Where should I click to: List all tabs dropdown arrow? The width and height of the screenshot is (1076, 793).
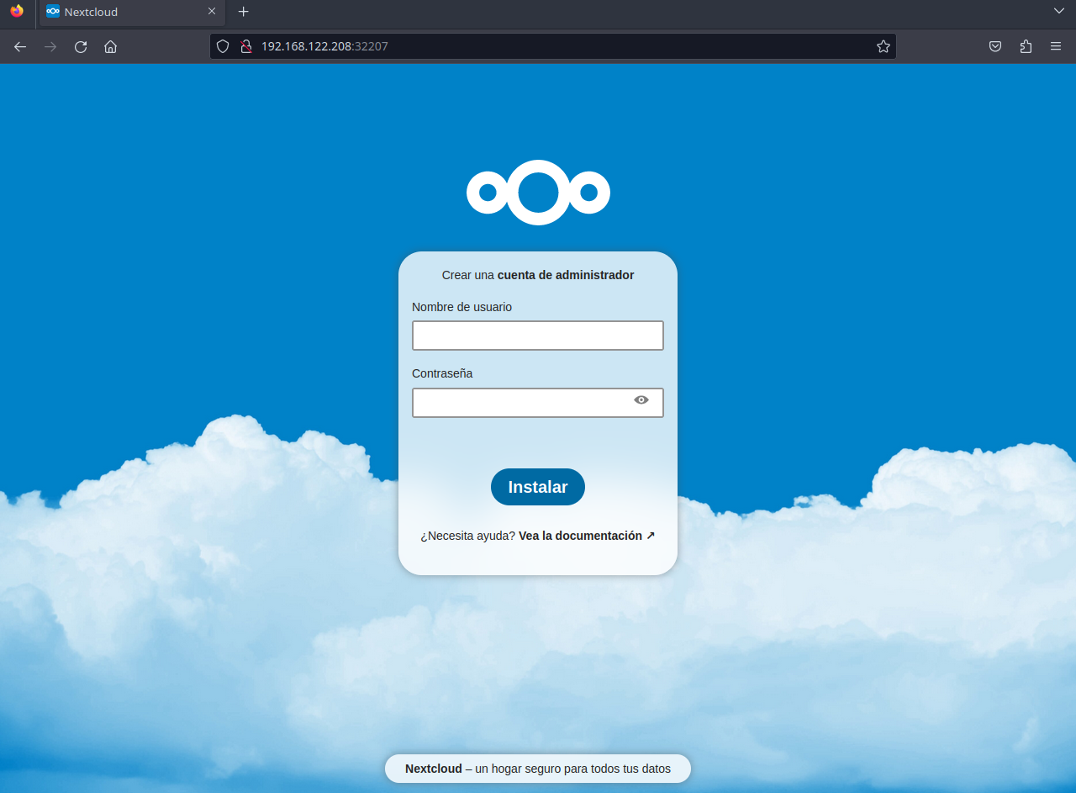(x=1058, y=11)
